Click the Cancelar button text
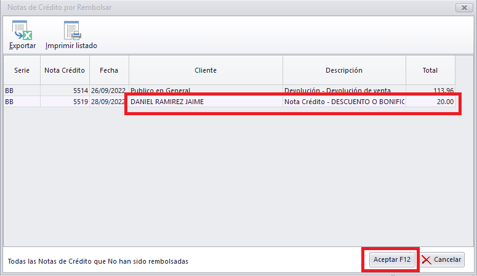The image size is (477, 276). pos(447,259)
